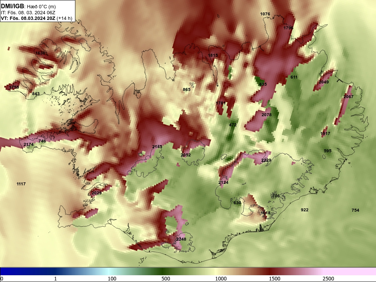Click the 706 map value
Image resolution: width=376 pixels, height=282 pixels.
(276, 196)
